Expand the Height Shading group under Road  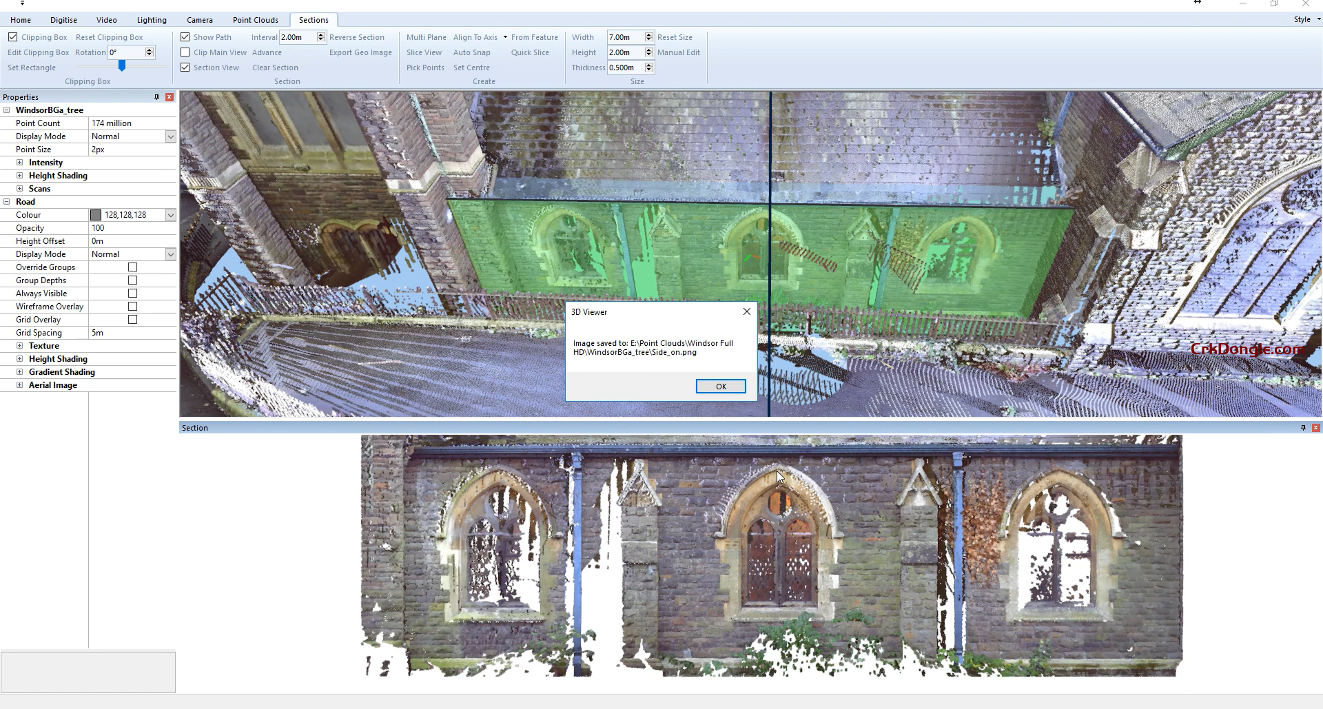pyautogui.click(x=19, y=359)
